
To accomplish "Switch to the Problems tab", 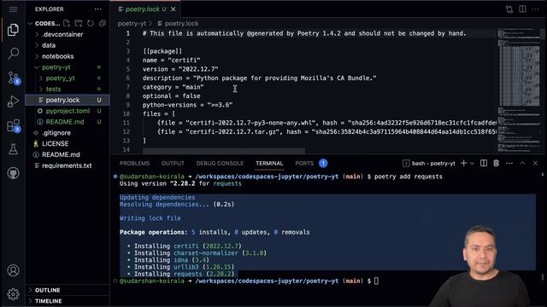I will click(134, 163).
